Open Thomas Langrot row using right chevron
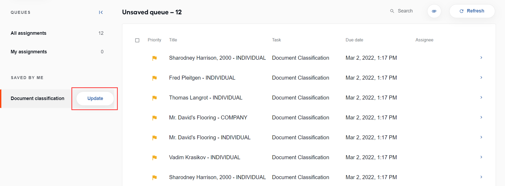The width and height of the screenshot is (505, 186). (x=481, y=97)
